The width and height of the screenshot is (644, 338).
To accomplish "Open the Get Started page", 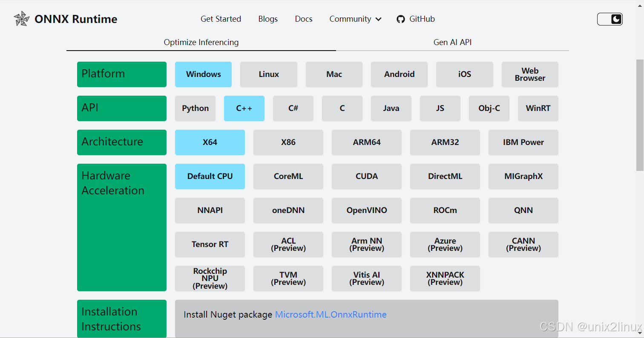I will click(221, 19).
